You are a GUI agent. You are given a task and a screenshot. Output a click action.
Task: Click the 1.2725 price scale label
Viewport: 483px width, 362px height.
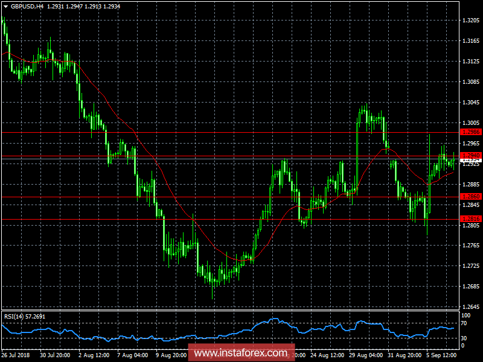click(471, 265)
